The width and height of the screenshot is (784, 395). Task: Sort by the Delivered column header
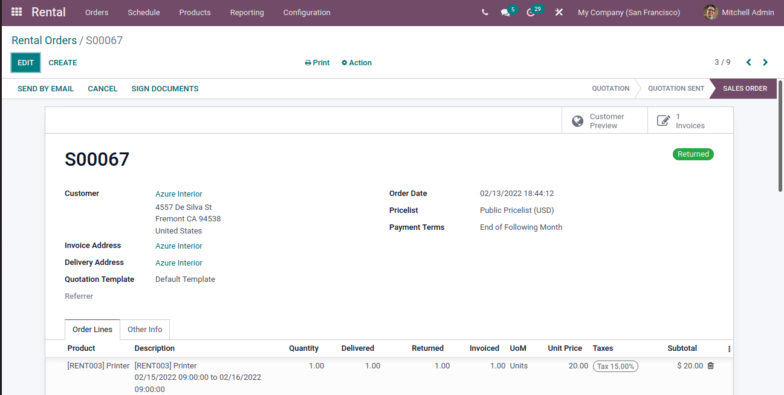coord(358,348)
